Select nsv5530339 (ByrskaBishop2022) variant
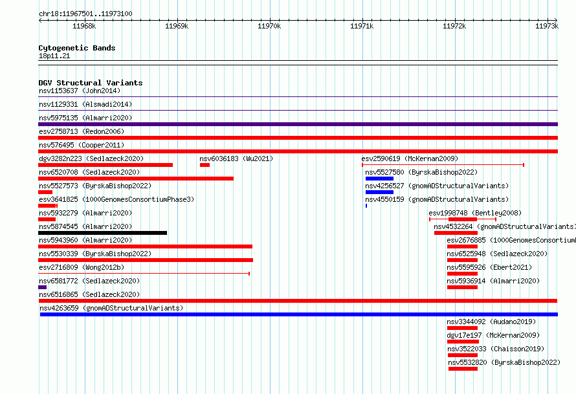 click(x=95, y=254)
